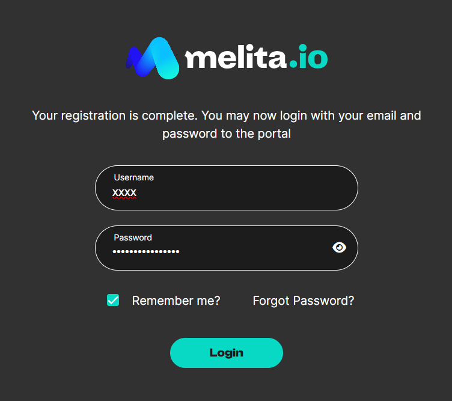Screen dimensions: 452x401
Task: Click the Password field label
Action: tap(133, 237)
